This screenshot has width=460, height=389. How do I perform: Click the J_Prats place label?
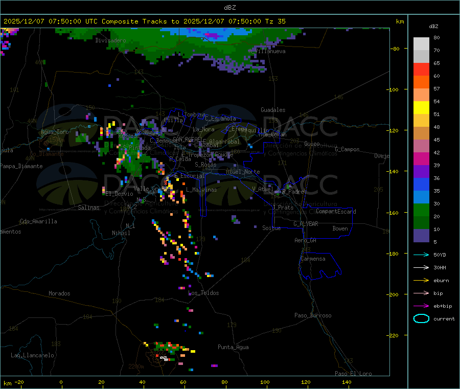[x=283, y=208]
